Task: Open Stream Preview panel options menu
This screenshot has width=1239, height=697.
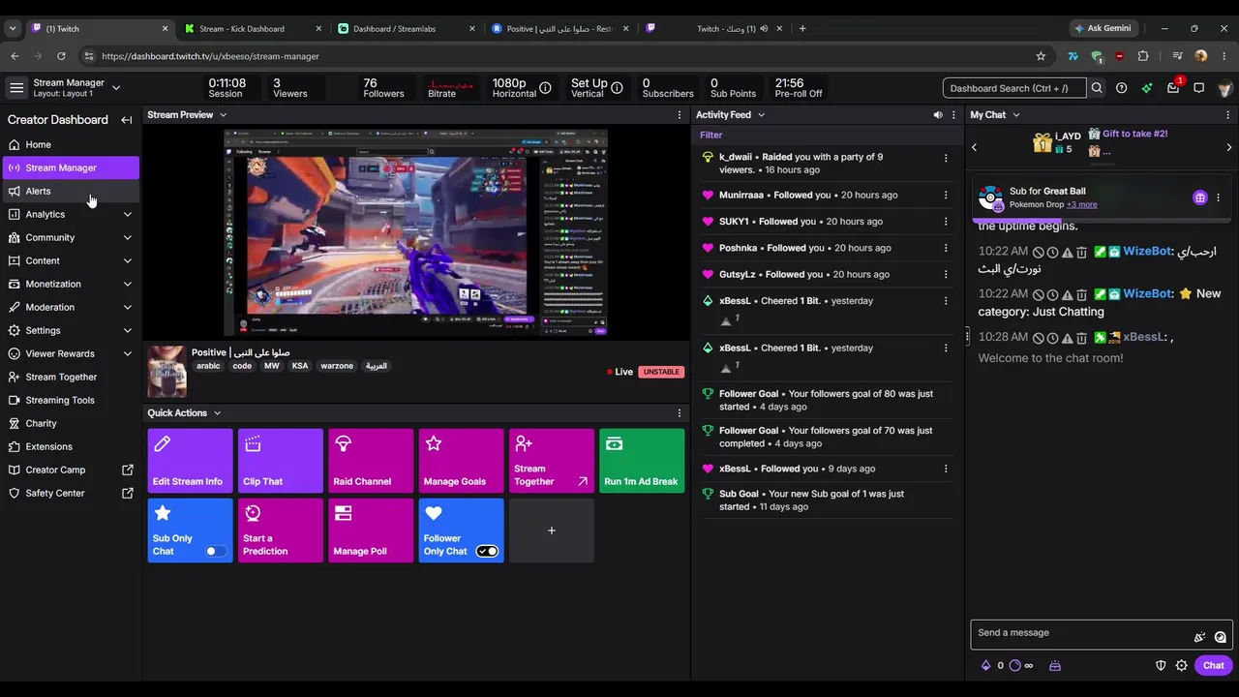Action: pos(680,115)
